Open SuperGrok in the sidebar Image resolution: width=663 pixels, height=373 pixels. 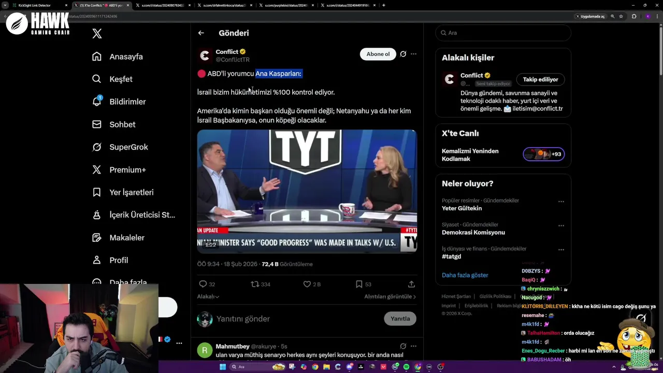click(x=120, y=147)
